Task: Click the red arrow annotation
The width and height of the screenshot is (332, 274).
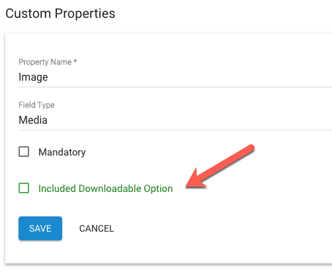Action: pos(220,167)
